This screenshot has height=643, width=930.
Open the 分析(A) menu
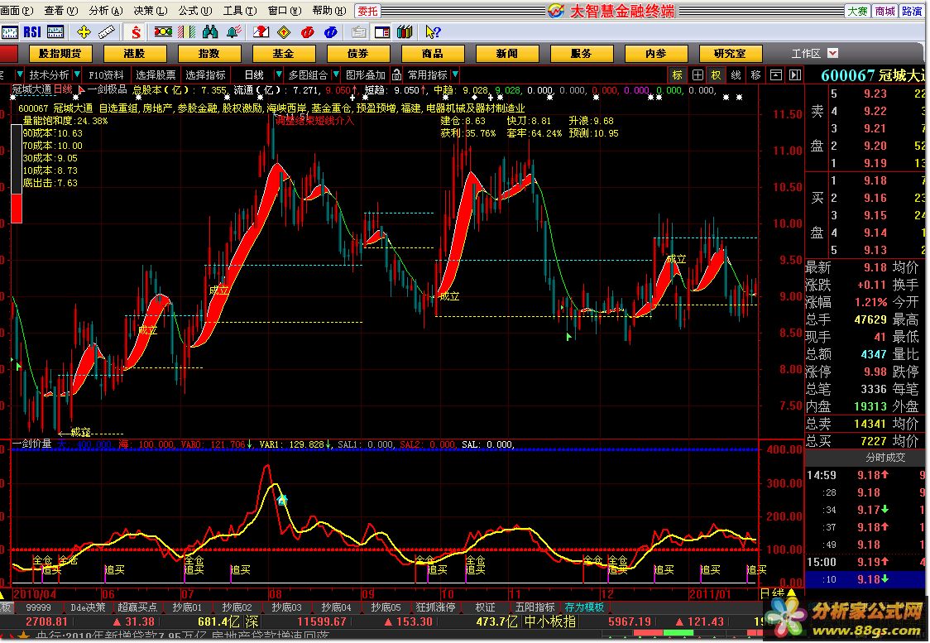click(x=106, y=11)
